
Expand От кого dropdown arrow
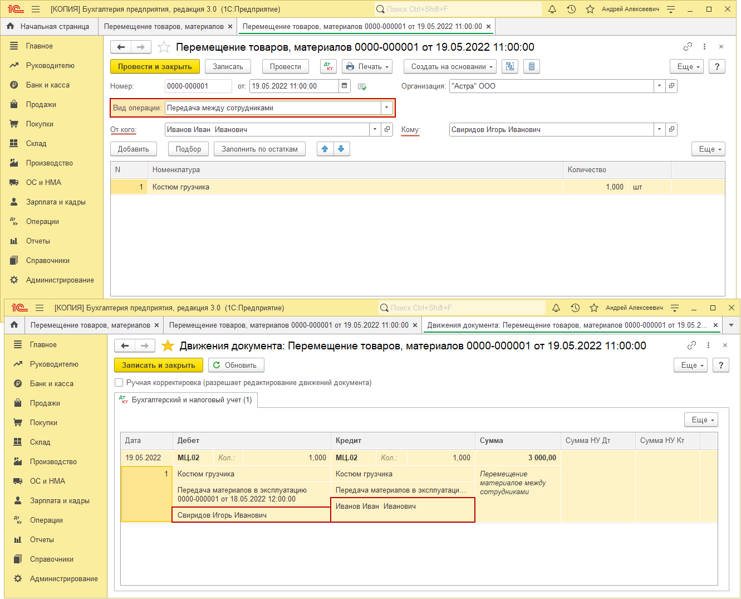tap(375, 129)
